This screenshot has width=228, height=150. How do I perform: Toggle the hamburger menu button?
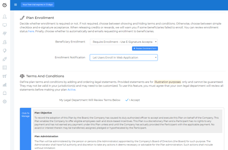[x=15, y=5]
